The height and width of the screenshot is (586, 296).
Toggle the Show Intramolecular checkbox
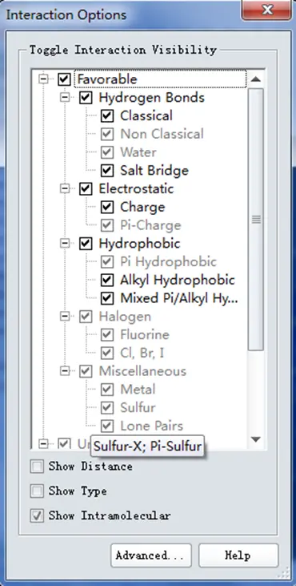click(x=37, y=515)
